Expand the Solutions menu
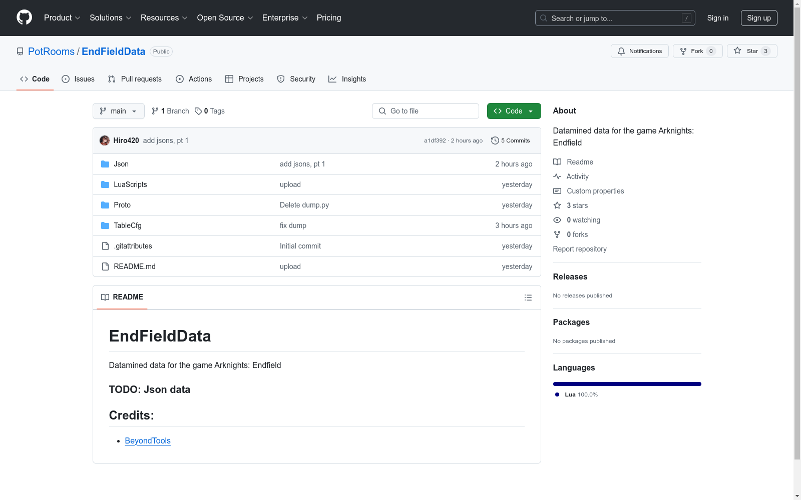801x500 pixels. coord(111,18)
